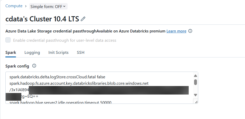
Task: Click the resize handle of Spark config box
Action: point(196,102)
